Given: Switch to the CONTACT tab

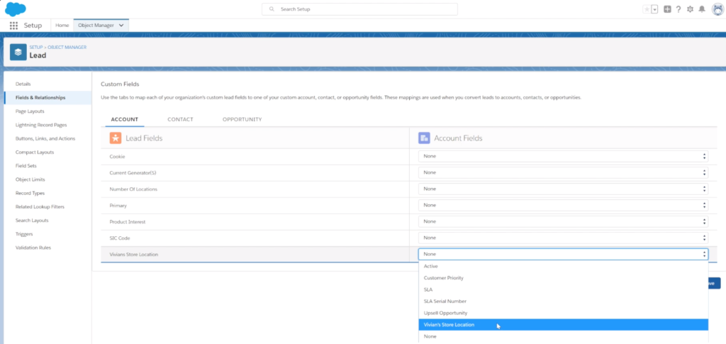Looking at the screenshot, I should [180, 119].
